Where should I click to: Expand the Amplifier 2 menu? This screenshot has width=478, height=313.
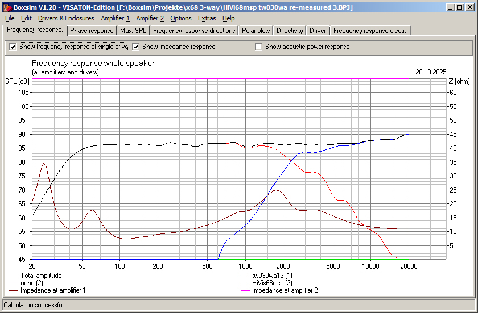[x=150, y=18]
